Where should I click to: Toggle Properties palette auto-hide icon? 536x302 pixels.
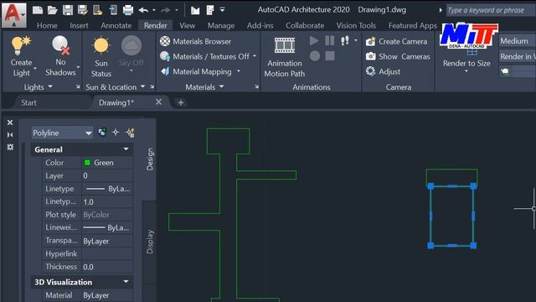(x=10, y=135)
